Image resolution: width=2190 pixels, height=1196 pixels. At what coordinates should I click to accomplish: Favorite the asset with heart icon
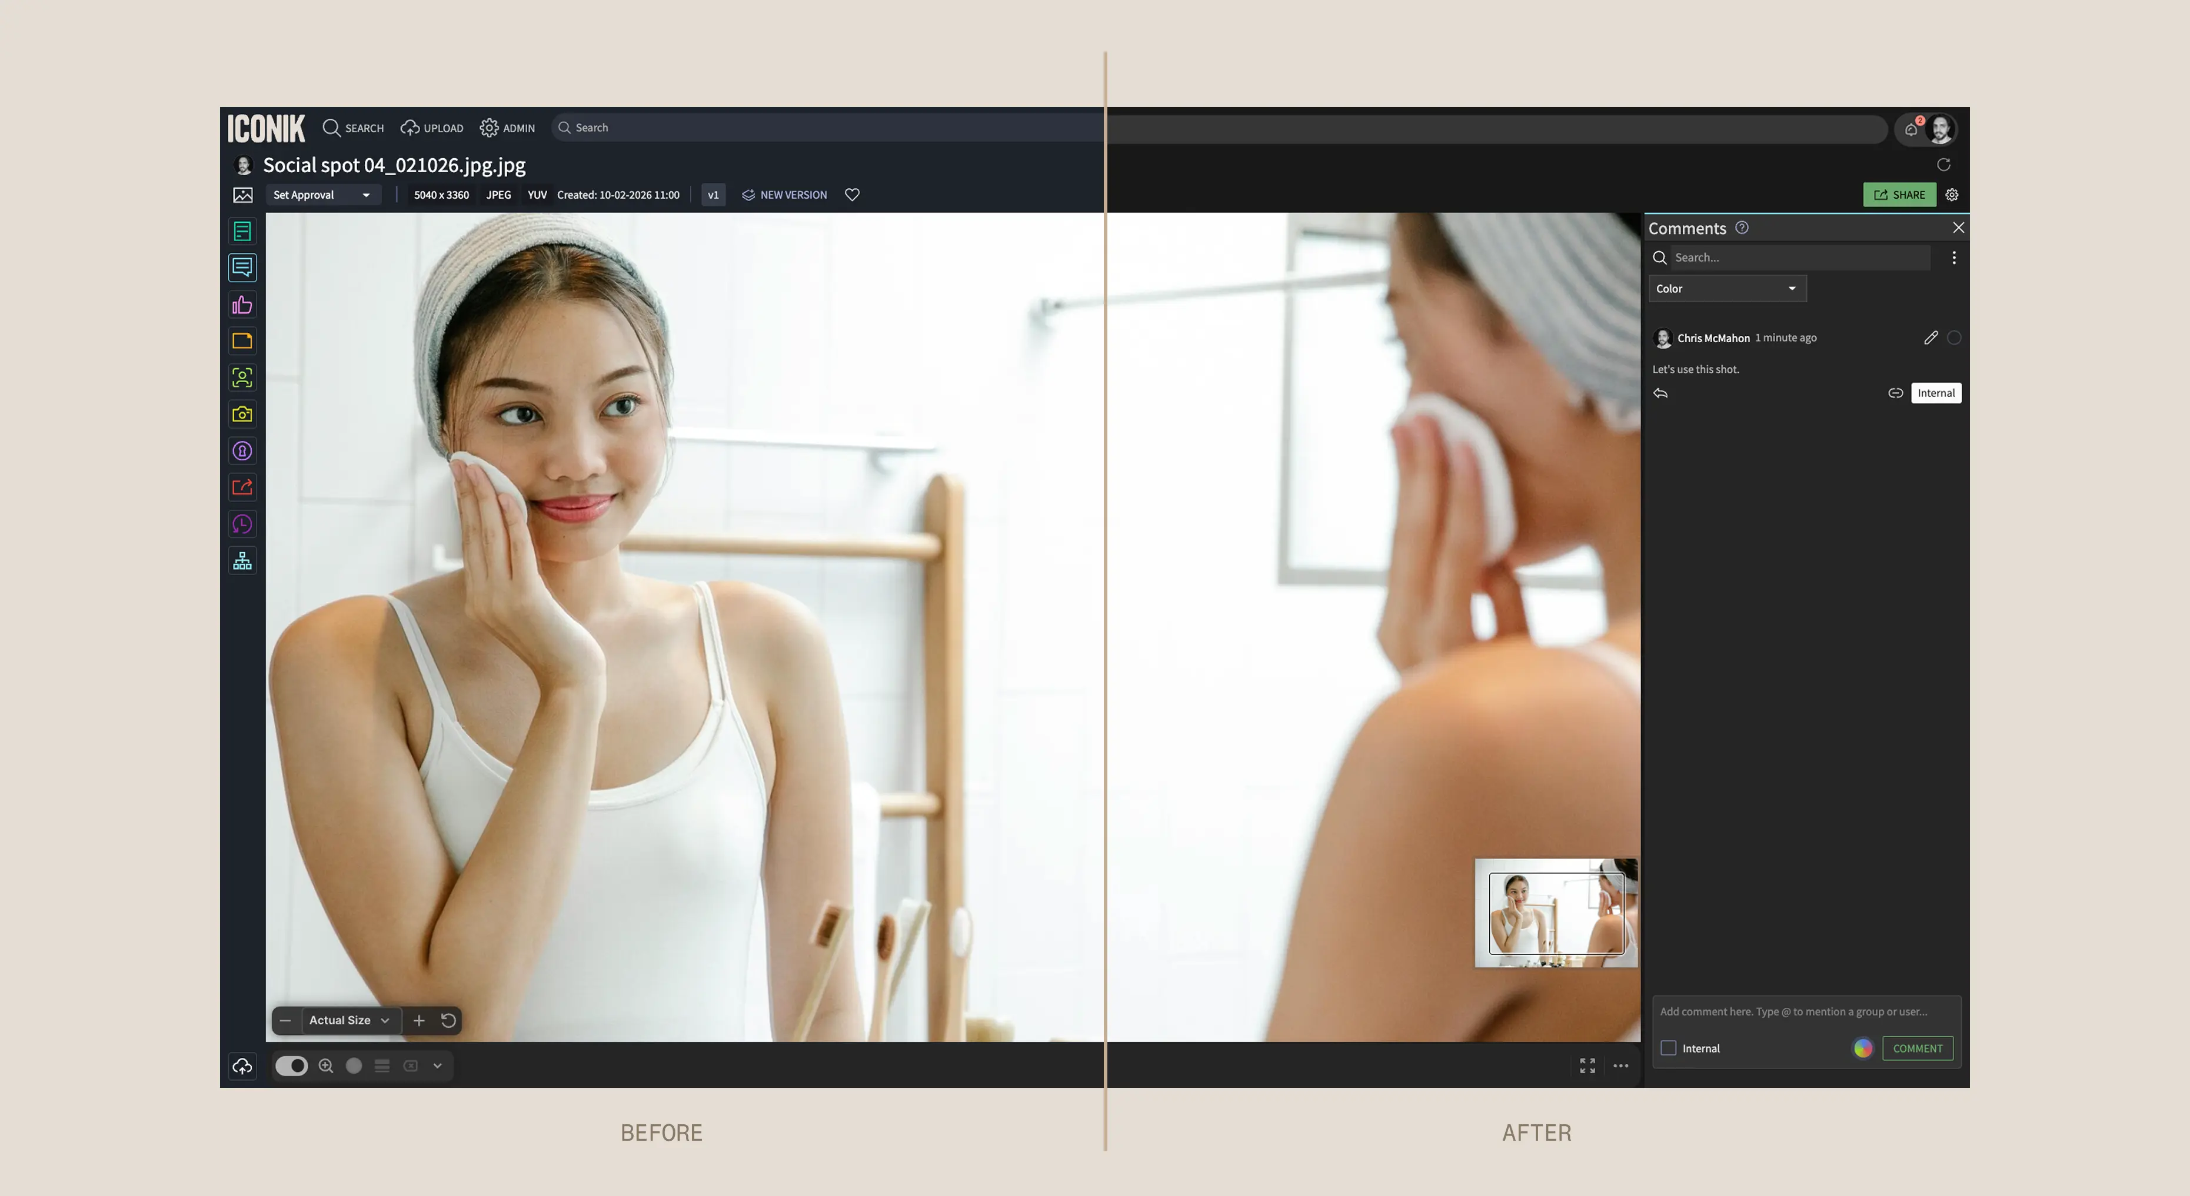[x=852, y=195]
